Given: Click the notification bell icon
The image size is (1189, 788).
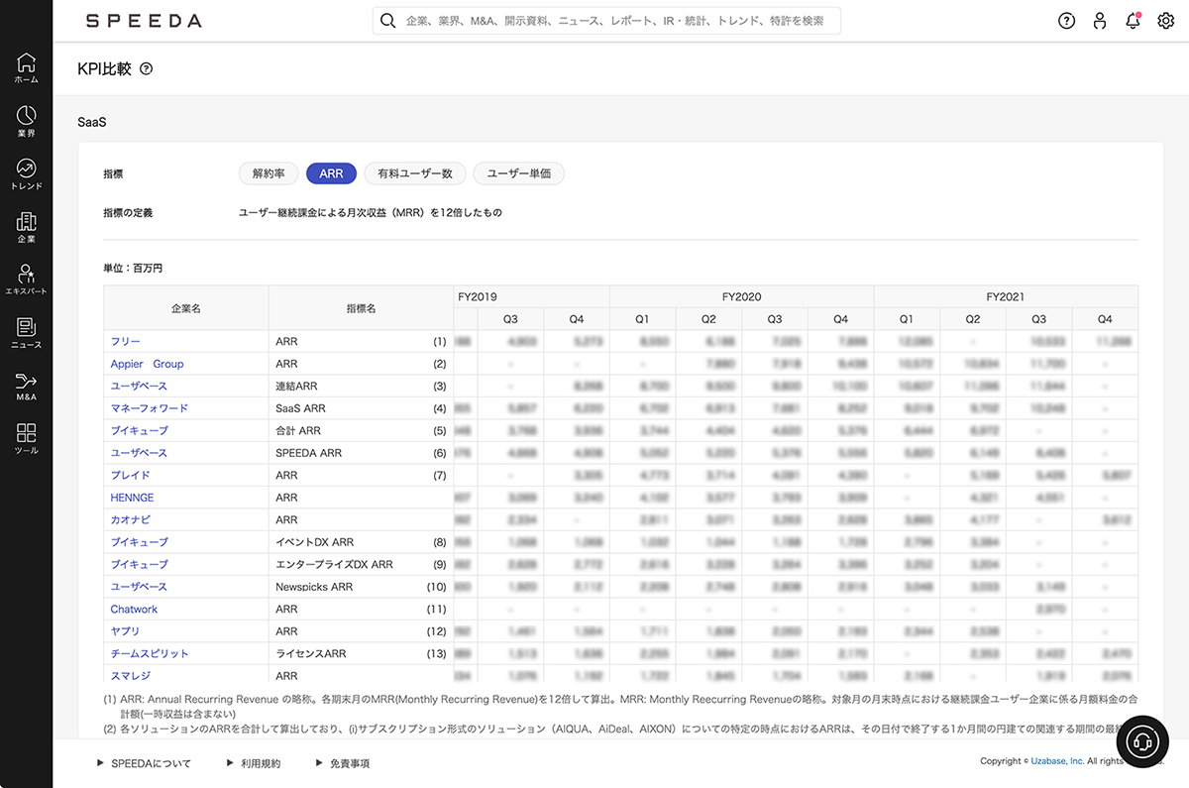Looking at the screenshot, I should tap(1133, 21).
